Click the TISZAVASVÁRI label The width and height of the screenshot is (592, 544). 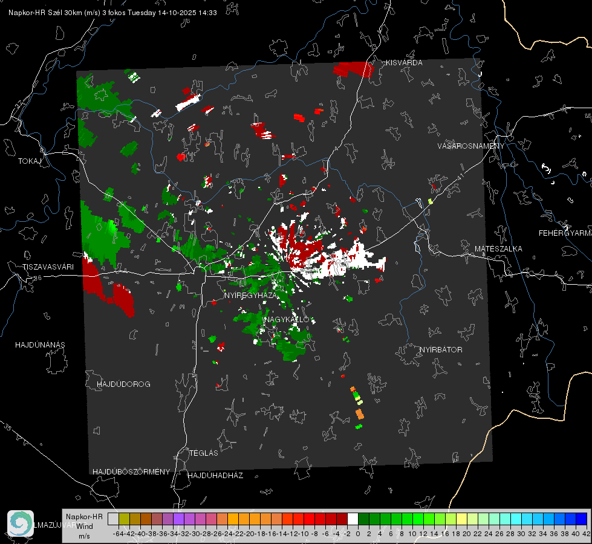pyautogui.click(x=48, y=267)
